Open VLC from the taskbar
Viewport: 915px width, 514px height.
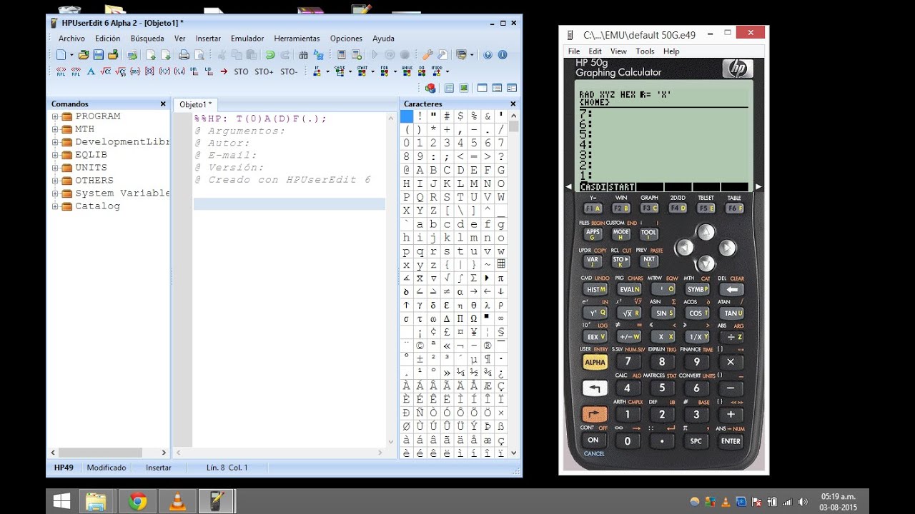point(177,502)
